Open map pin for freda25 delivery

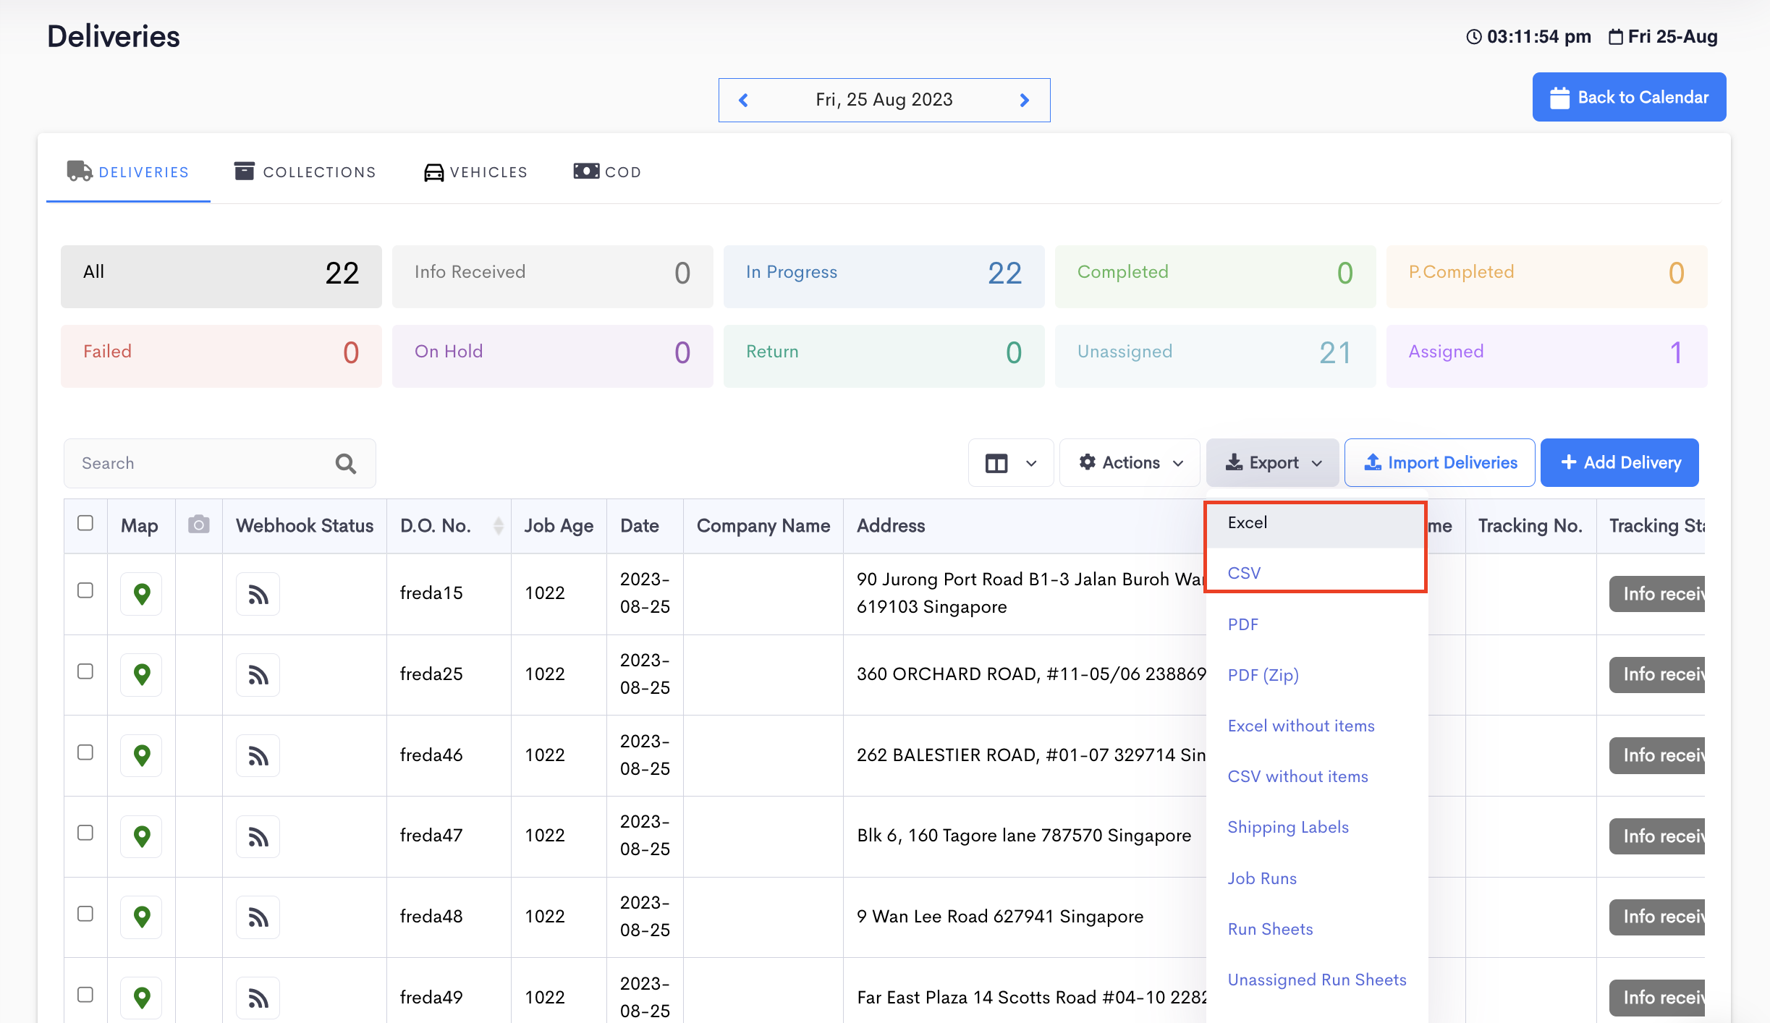point(142,674)
